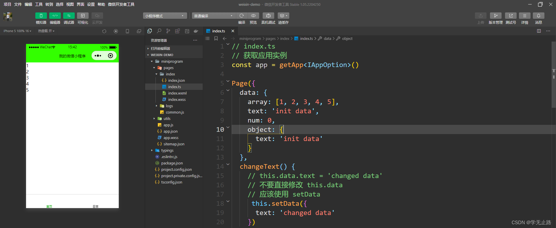Collapse the WEIXIN-DEMO project root
The image size is (556, 228).
(x=148, y=55)
